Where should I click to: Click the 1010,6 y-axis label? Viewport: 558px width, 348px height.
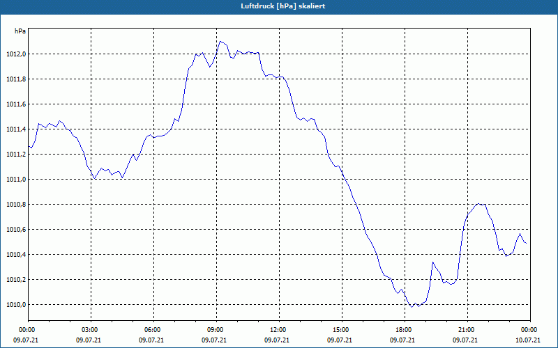16,230
